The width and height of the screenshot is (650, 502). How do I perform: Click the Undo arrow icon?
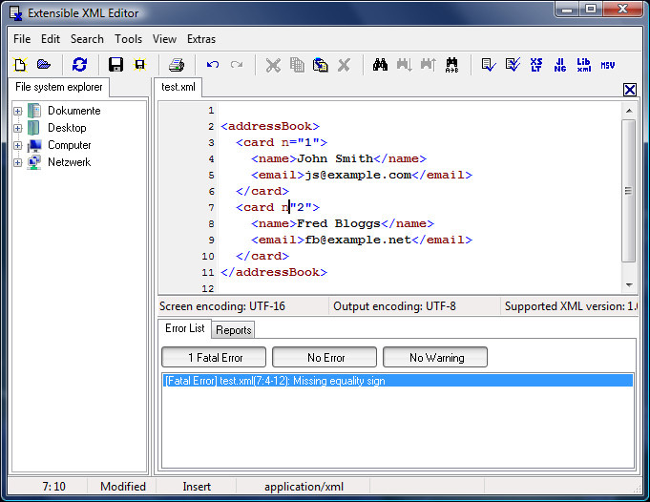pos(213,65)
